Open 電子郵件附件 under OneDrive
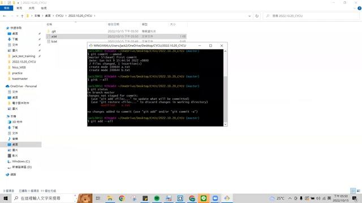The width and height of the screenshot is (362, 203). (20, 103)
